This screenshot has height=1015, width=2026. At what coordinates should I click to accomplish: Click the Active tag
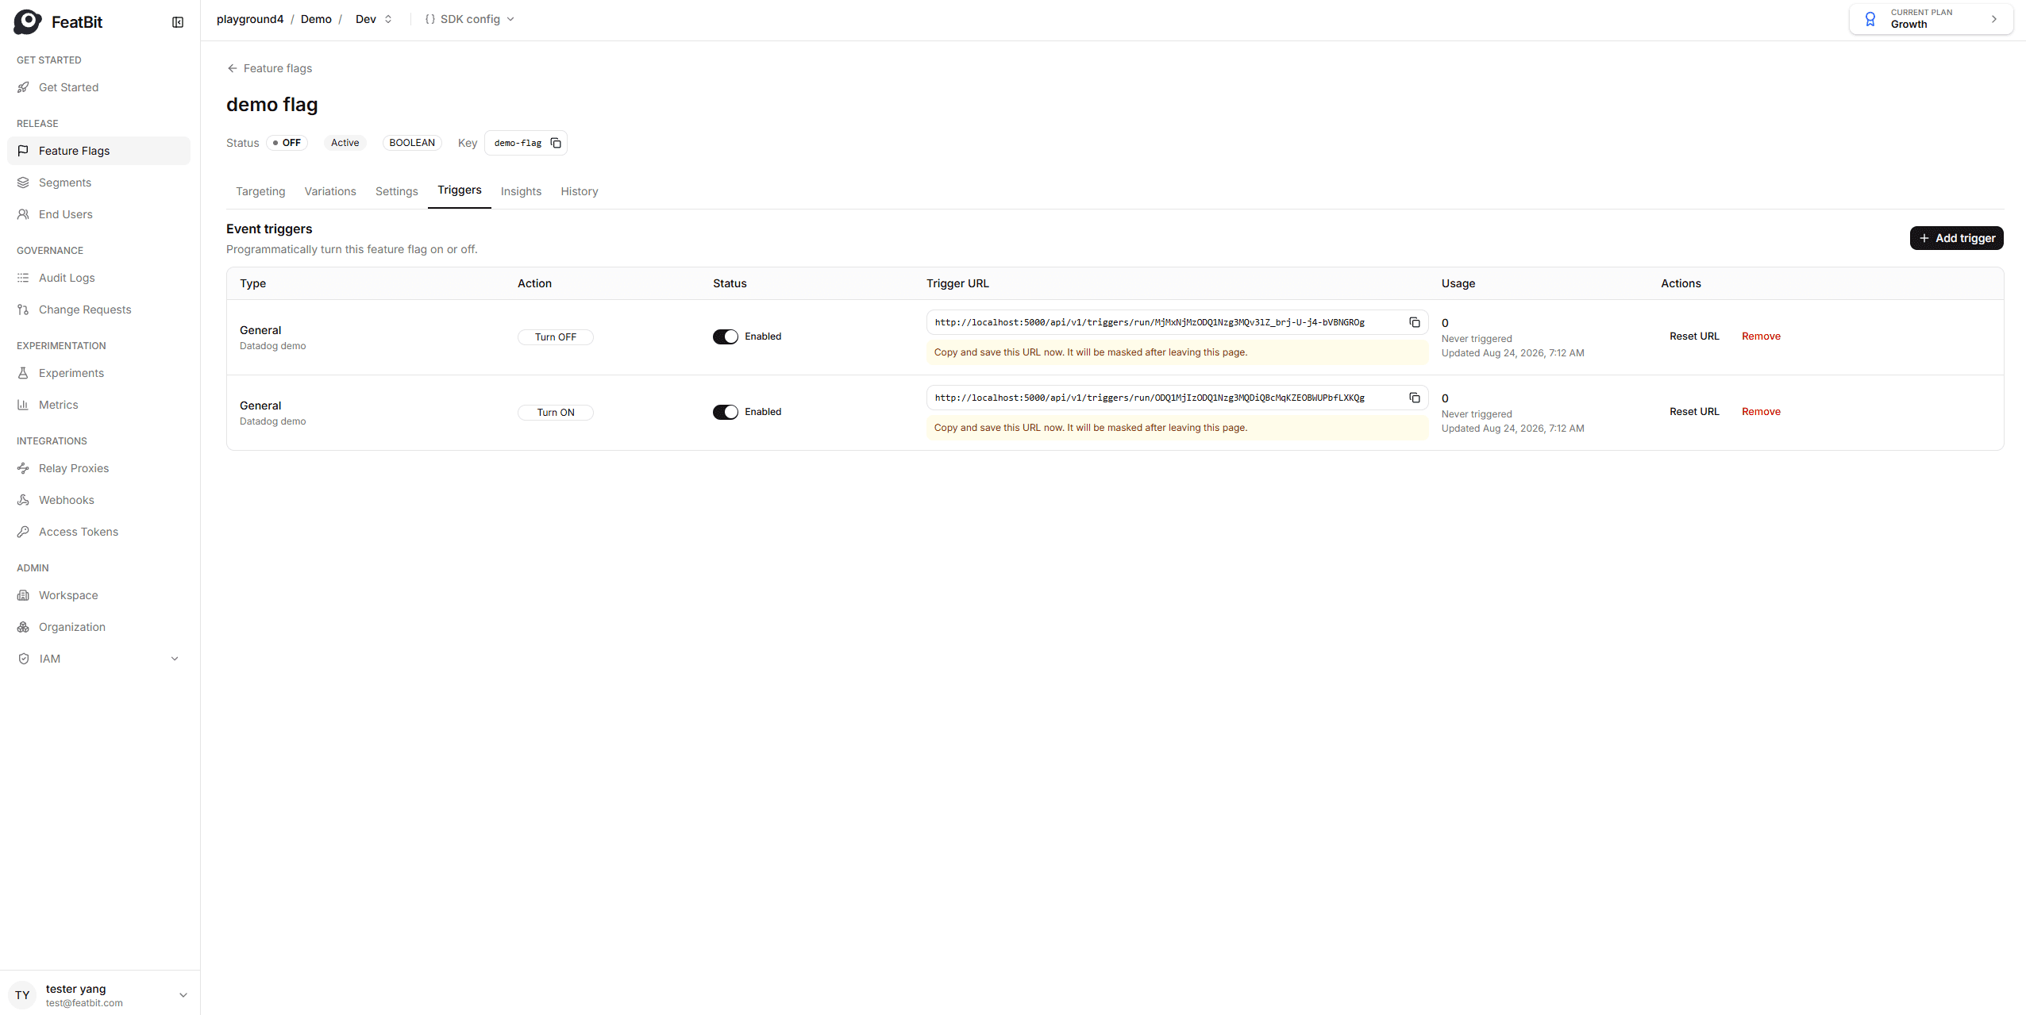tap(345, 143)
